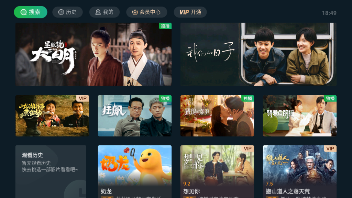The width and height of the screenshot is (352, 198).
Task: Click the crown icon on 会员中心
Action: coord(135,12)
